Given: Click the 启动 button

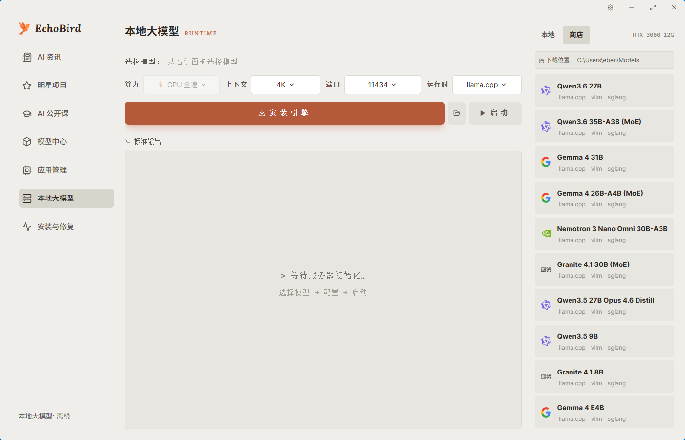Looking at the screenshot, I should (x=495, y=113).
